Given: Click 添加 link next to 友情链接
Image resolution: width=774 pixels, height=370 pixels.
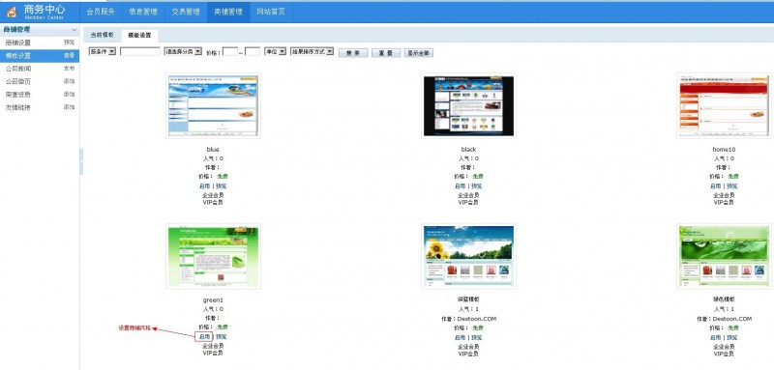Looking at the screenshot, I should (69, 107).
